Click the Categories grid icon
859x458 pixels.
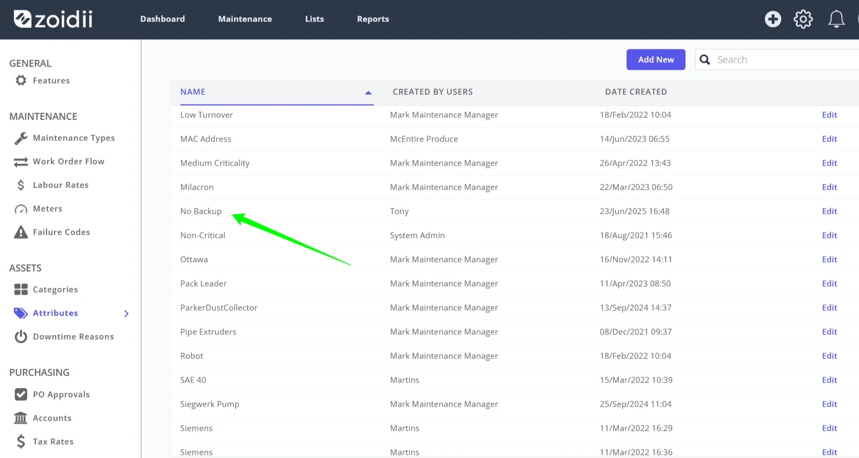pyautogui.click(x=21, y=289)
